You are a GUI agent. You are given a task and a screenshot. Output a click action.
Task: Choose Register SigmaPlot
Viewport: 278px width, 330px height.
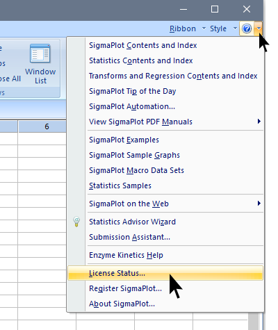coord(165,288)
